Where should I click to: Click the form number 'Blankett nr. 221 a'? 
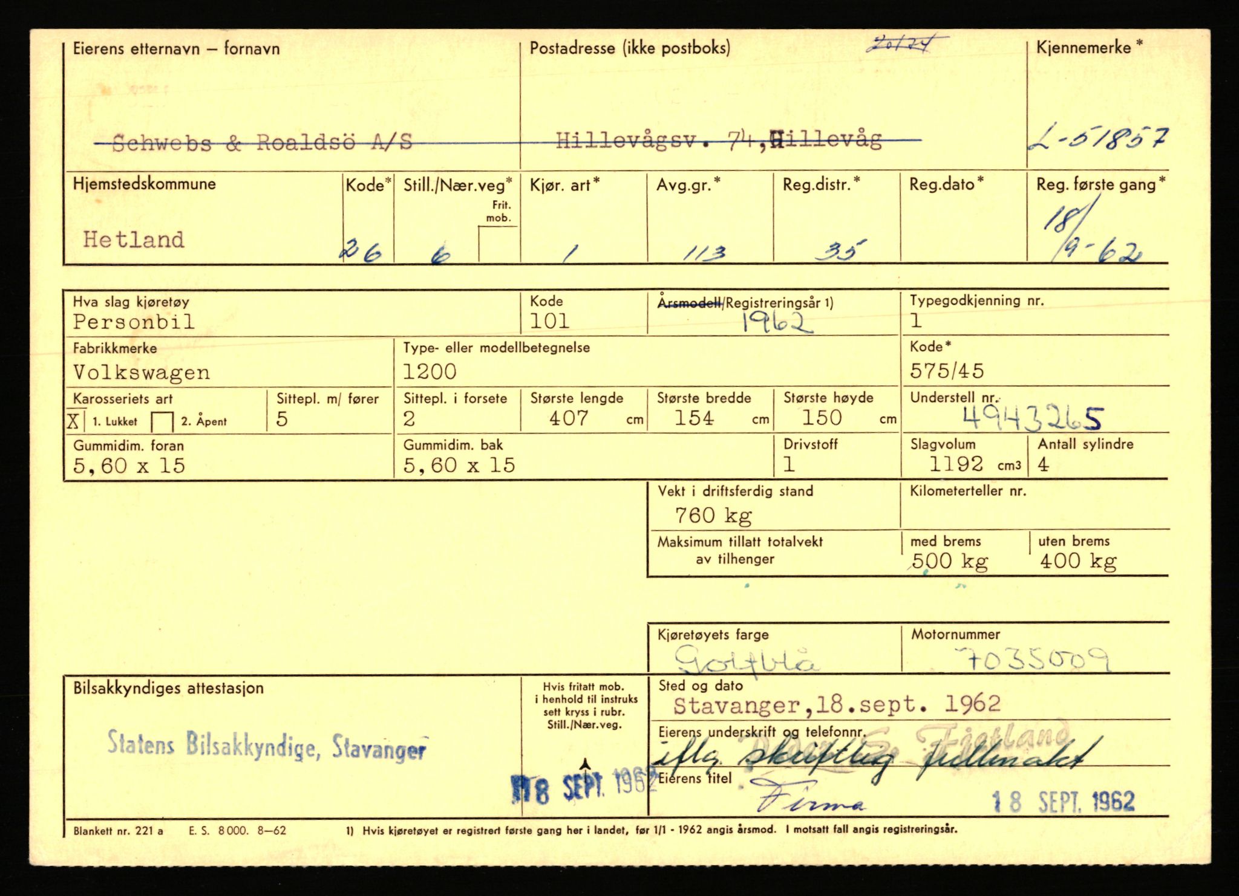[x=119, y=831]
